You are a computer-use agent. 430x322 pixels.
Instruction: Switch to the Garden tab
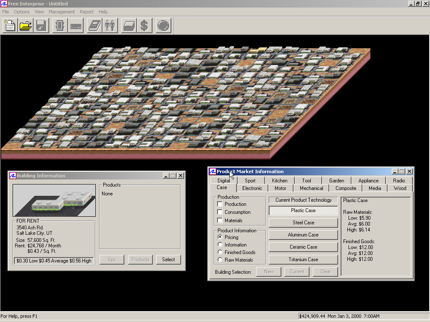tap(336, 180)
